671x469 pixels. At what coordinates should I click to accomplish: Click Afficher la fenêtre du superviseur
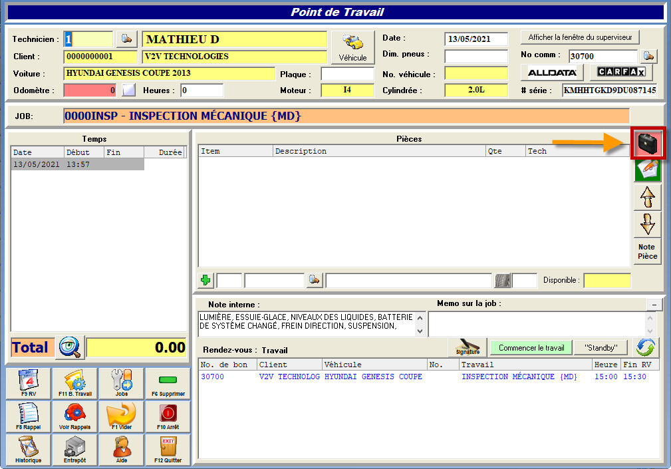pos(580,37)
